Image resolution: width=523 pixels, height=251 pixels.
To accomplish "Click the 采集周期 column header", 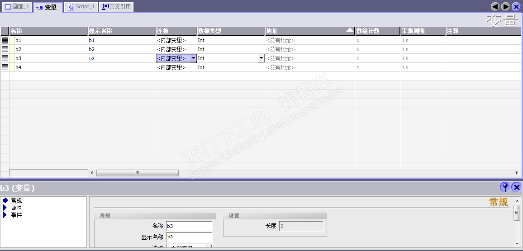I will pos(423,31).
